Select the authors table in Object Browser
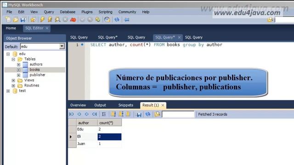 point(36,64)
